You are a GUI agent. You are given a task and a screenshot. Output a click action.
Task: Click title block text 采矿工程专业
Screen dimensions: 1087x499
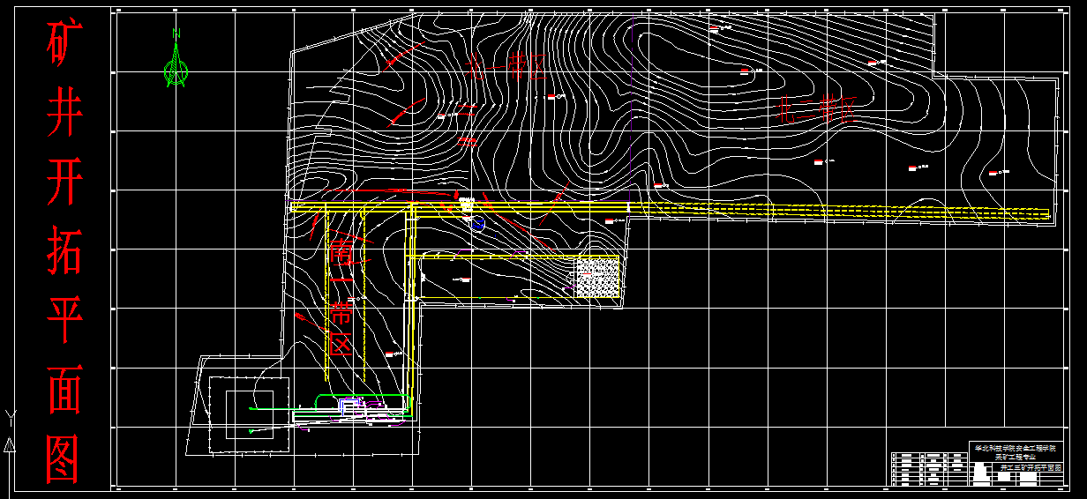click(x=1016, y=457)
